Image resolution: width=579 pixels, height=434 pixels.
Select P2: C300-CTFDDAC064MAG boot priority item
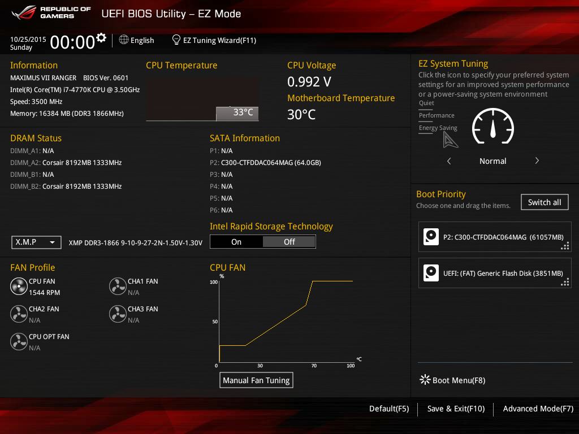[x=495, y=237]
